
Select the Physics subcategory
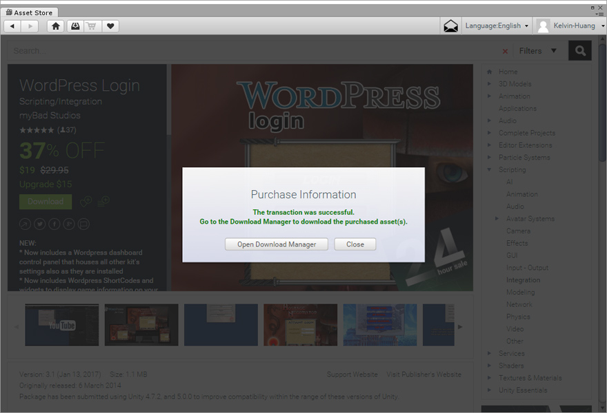518,317
